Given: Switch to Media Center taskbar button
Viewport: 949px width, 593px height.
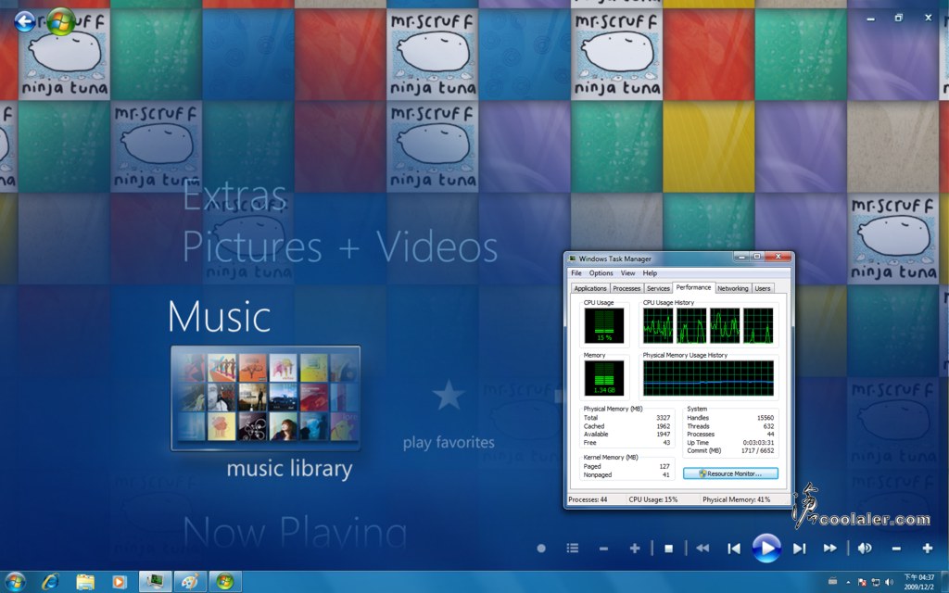Looking at the screenshot, I should tap(226, 582).
